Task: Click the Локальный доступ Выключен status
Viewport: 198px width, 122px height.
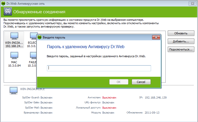Action: 109,107
